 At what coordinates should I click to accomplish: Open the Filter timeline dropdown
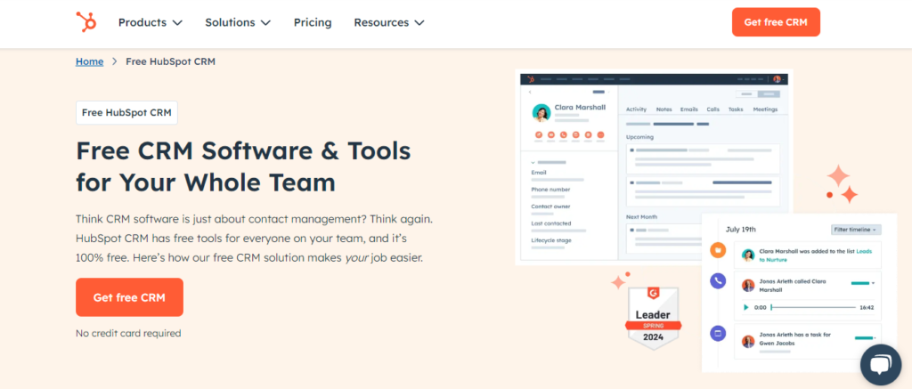coord(856,230)
